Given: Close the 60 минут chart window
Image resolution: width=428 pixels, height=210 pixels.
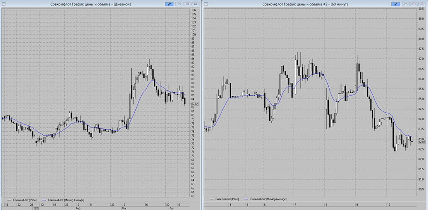Looking at the screenshot, I should pyautogui.click(x=422, y=4).
